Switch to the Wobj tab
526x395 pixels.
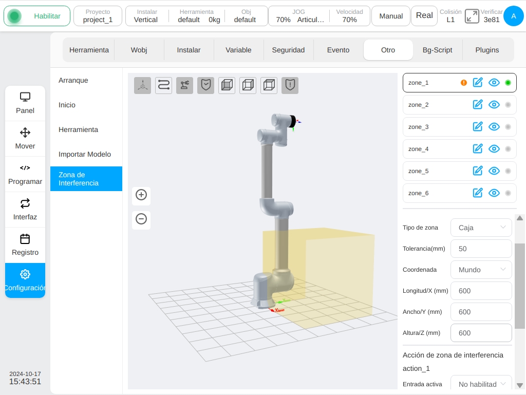point(139,50)
